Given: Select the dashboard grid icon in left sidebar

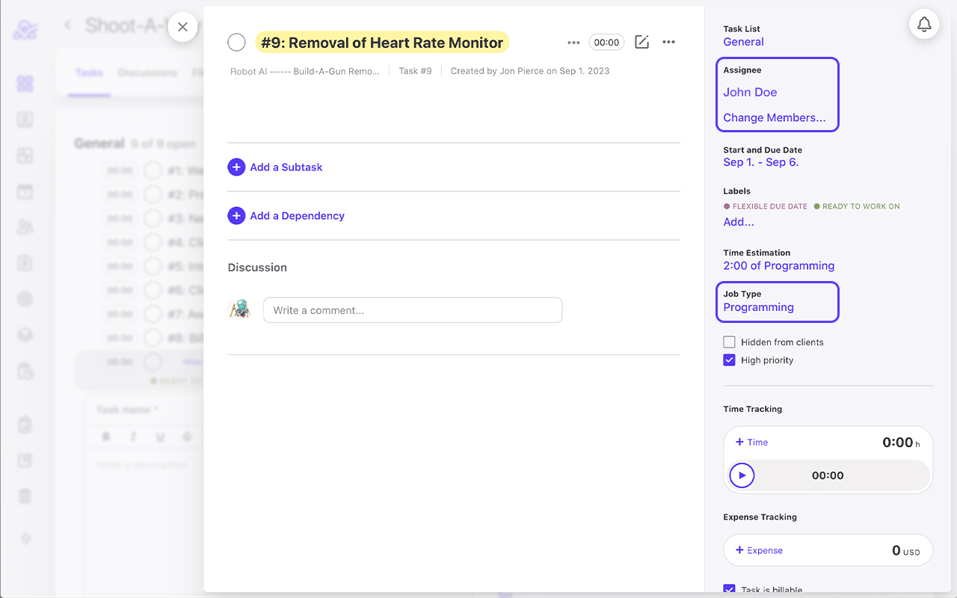Looking at the screenshot, I should (x=25, y=84).
